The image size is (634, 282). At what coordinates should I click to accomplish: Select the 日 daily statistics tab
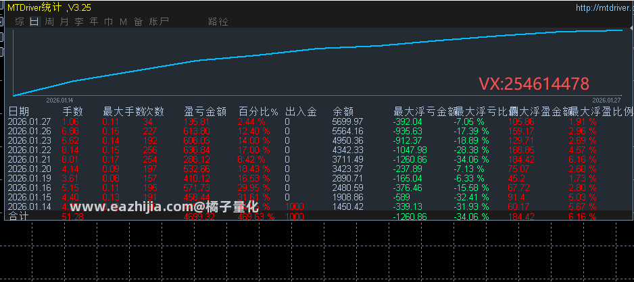34,22
